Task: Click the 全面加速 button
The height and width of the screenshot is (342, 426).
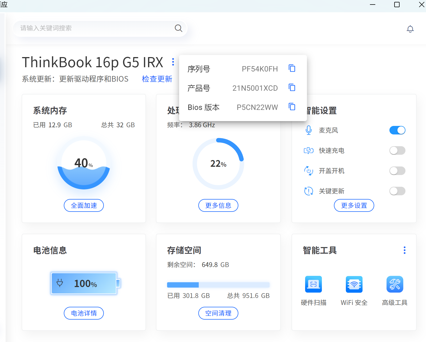Action: [x=84, y=205]
